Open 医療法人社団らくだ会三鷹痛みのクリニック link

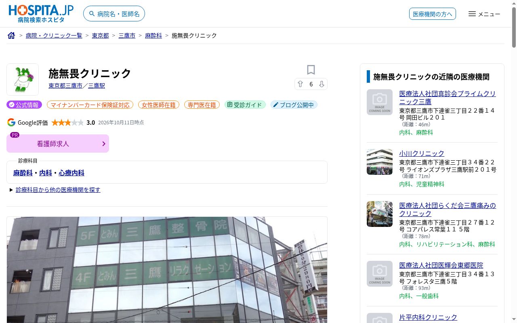(448, 210)
